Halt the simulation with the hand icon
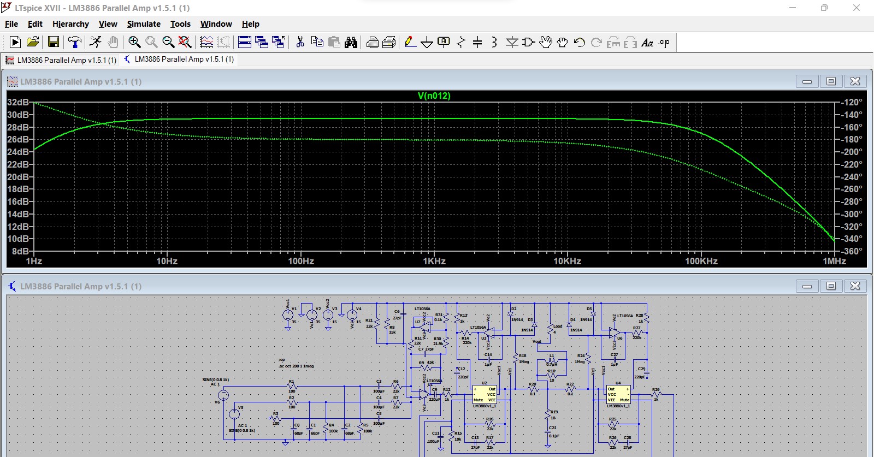The image size is (874, 457). tap(113, 42)
